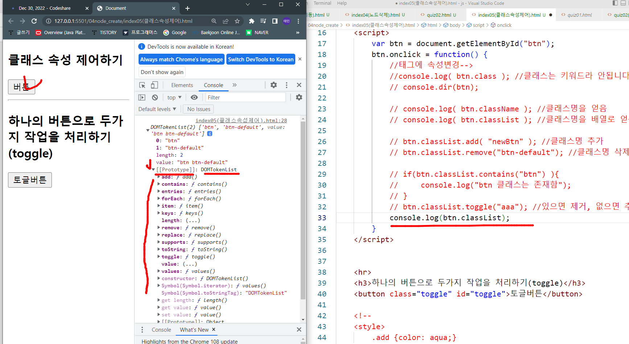Collapse the [[Prototype]] DOMTokenList node
Screen dimensions: 629x344
(x=153, y=169)
